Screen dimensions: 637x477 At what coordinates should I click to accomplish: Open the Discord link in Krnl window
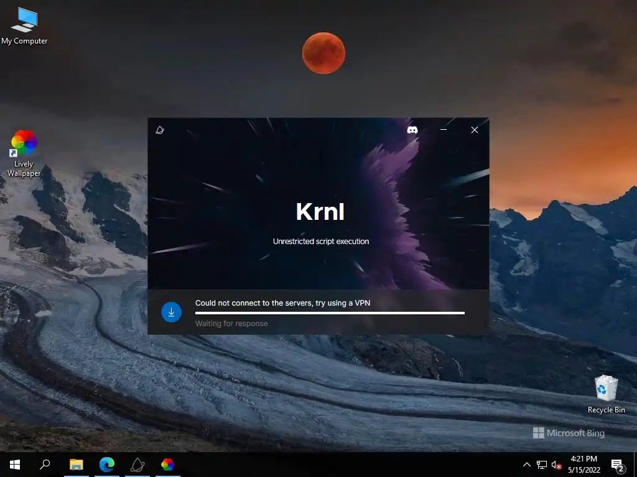pyautogui.click(x=412, y=130)
